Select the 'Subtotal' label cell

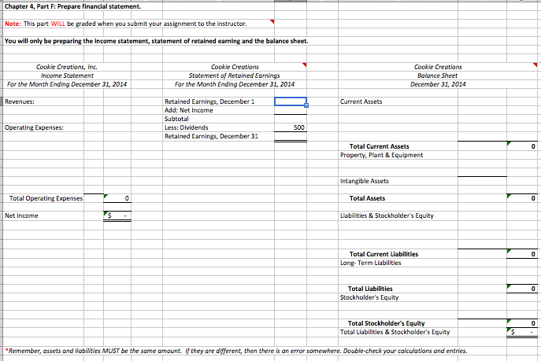coord(218,119)
